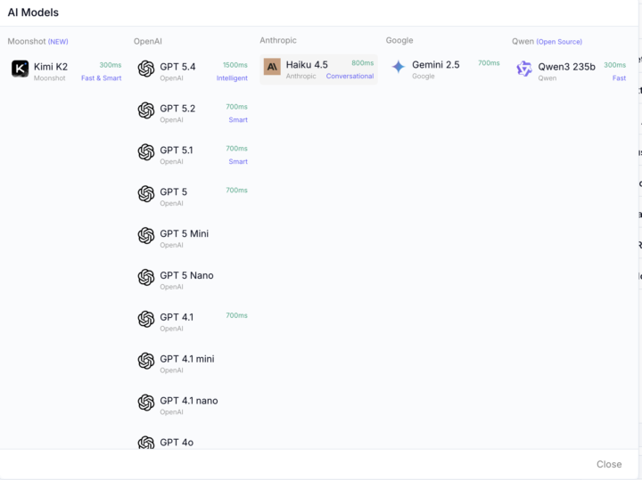Click the GPT 5.2 model icon

coord(146,110)
